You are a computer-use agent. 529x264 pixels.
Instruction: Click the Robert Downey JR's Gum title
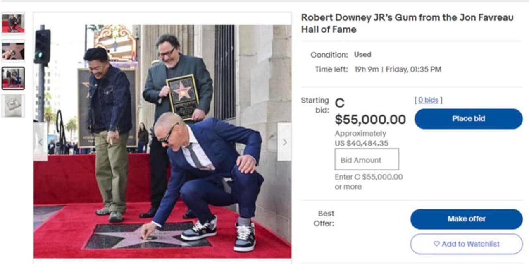click(x=407, y=24)
